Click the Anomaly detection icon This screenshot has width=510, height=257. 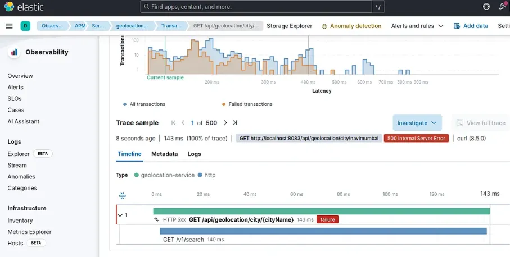[324, 26]
